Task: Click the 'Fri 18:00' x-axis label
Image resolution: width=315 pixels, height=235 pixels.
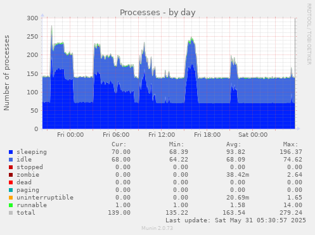Action: click(x=207, y=135)
